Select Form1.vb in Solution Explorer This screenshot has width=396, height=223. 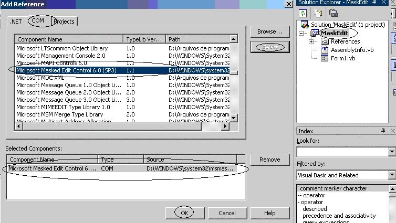[343, 58]
